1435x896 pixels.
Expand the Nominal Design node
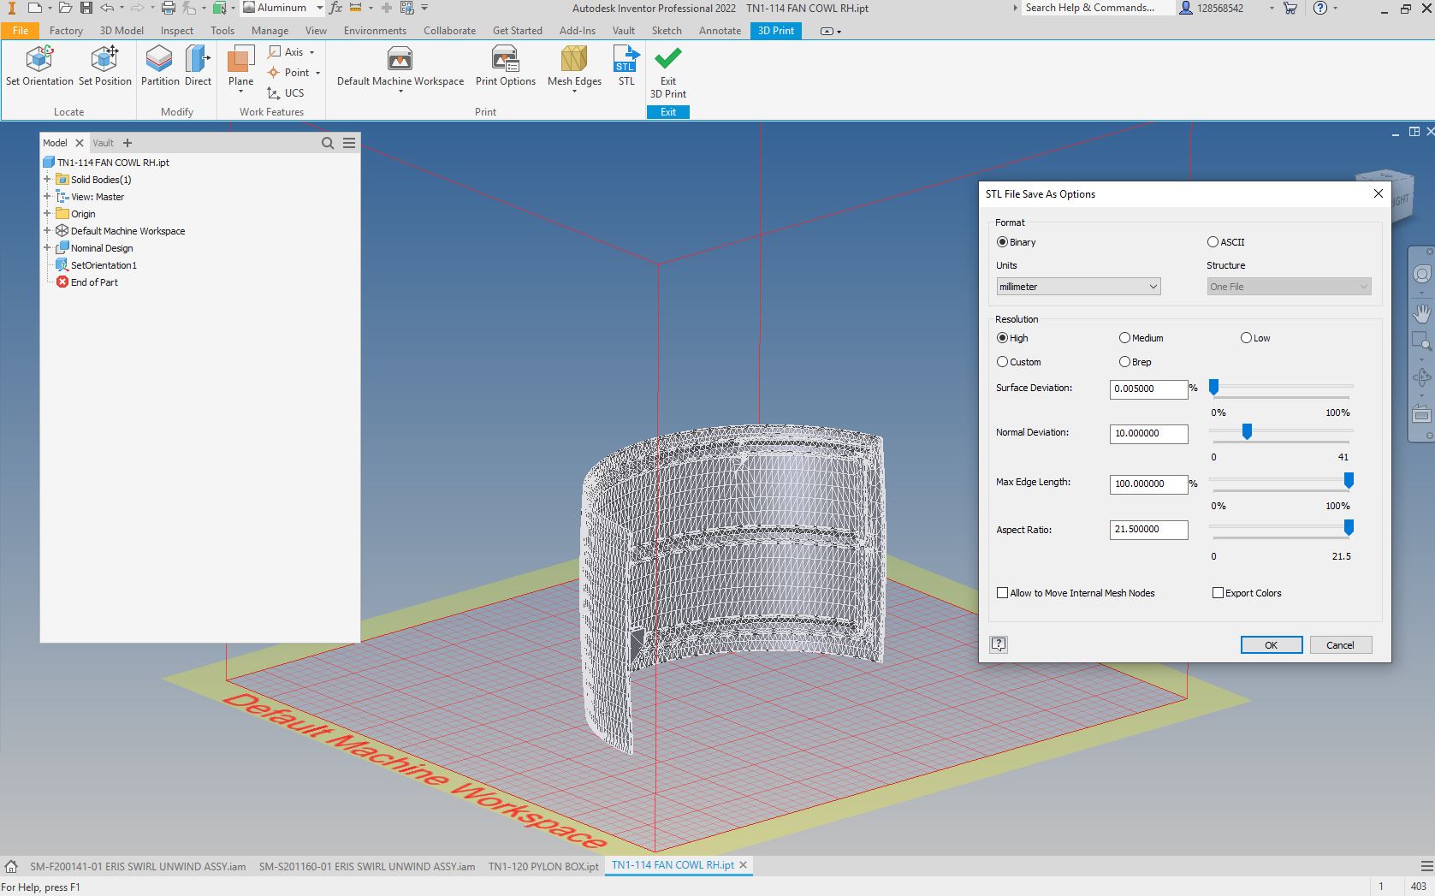(x=47, y=248)
